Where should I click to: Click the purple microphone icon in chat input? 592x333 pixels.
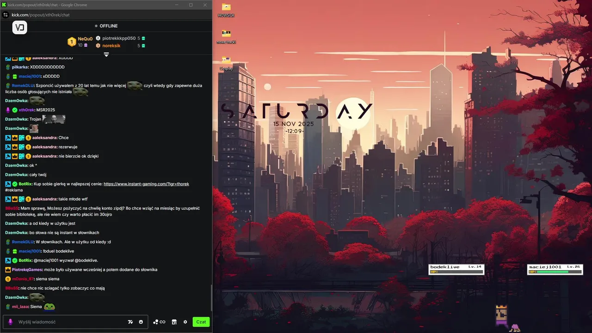pyautogui.click(x=10, y=322)
